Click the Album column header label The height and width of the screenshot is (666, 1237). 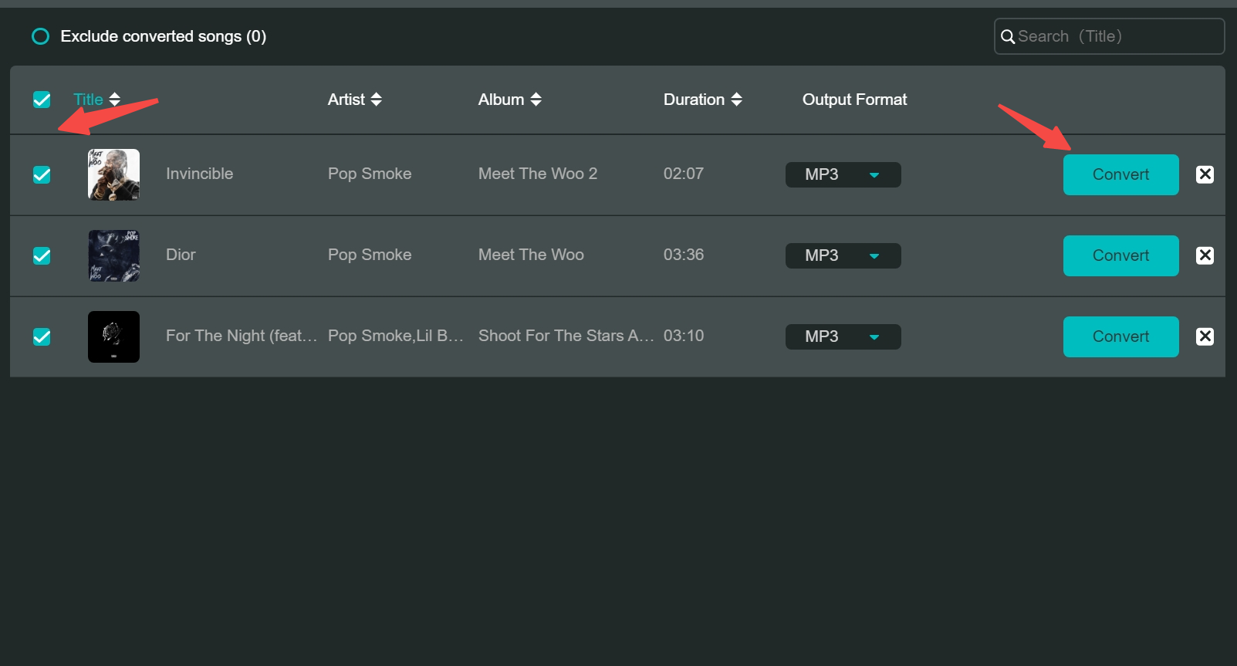coord(501,100)
